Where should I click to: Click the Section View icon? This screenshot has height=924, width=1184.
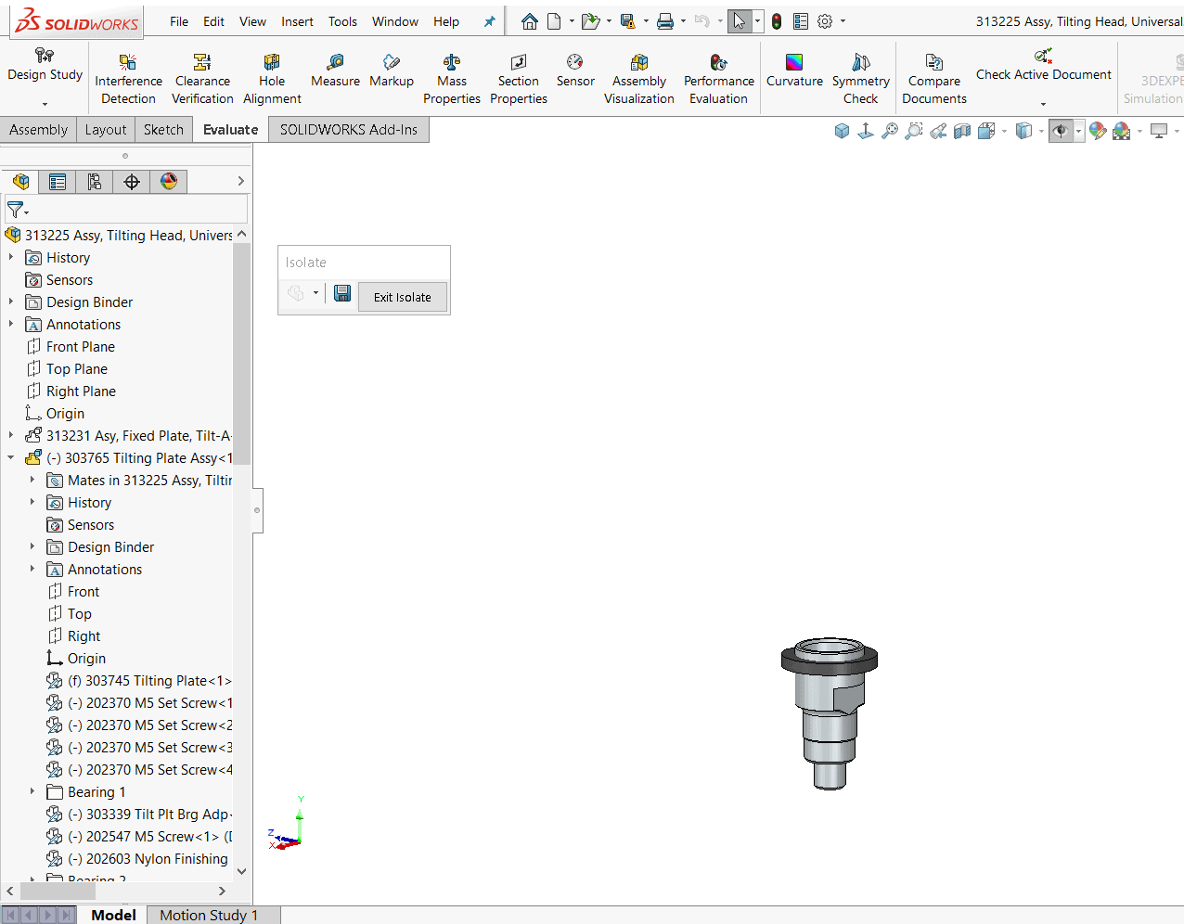pyautogui.click(x=962, y=131)
